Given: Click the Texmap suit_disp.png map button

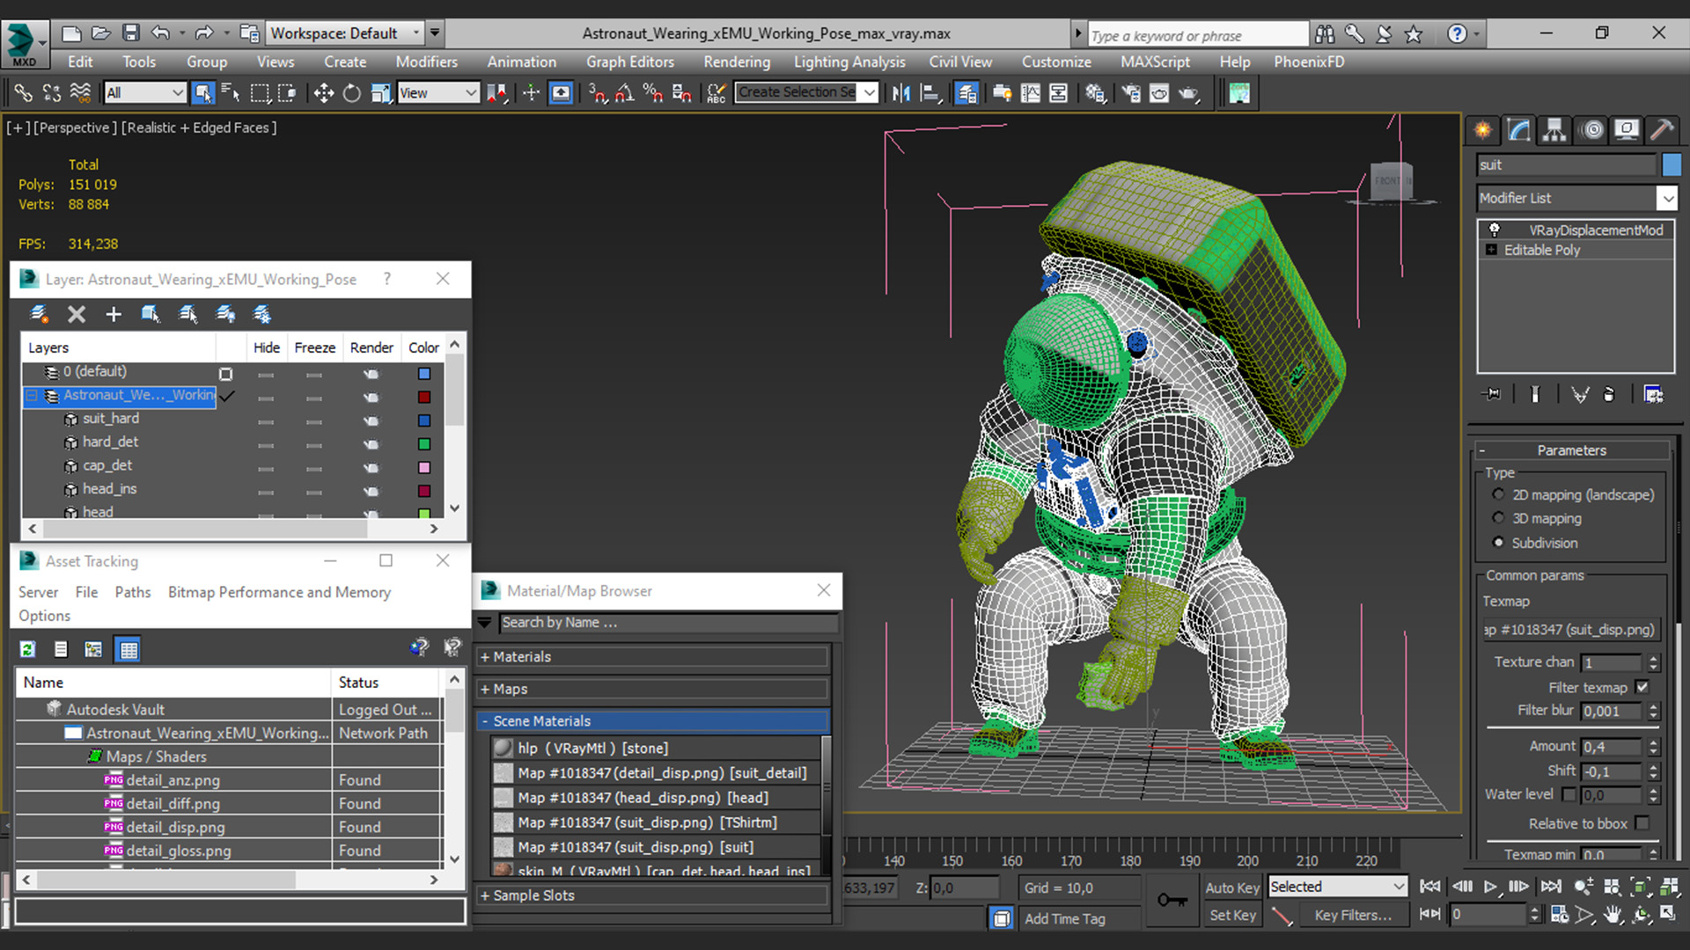Looking at the screenshot, I should pos(1572,630).
